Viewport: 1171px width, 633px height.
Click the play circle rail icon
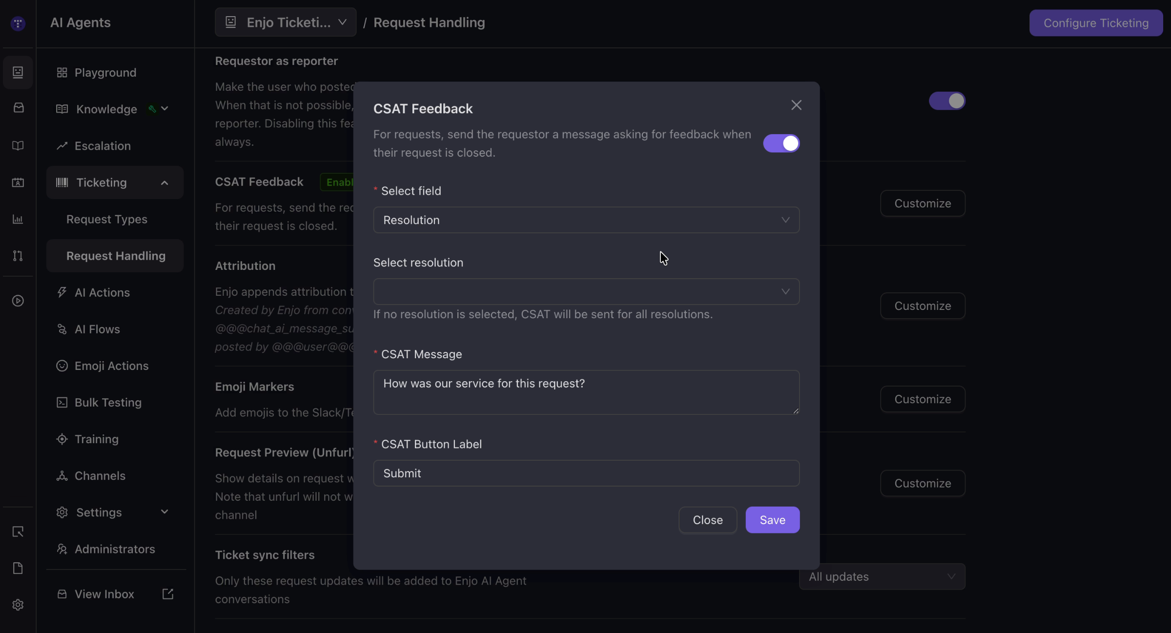coord(18,301)
